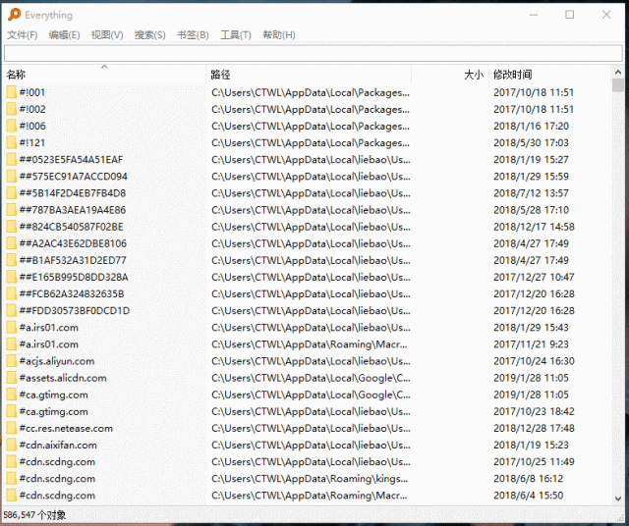Select ##5B14F2D4EB7FB4D8 folder name
Screen dimensions: 629x526
pos(73,193)
